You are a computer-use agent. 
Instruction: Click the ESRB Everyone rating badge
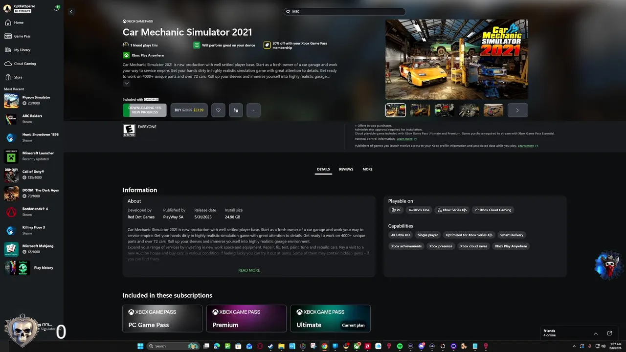tap(129, 130)
